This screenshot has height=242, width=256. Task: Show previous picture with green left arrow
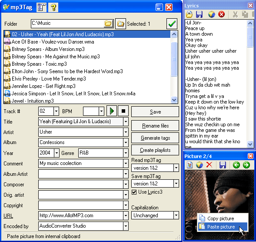236,165
